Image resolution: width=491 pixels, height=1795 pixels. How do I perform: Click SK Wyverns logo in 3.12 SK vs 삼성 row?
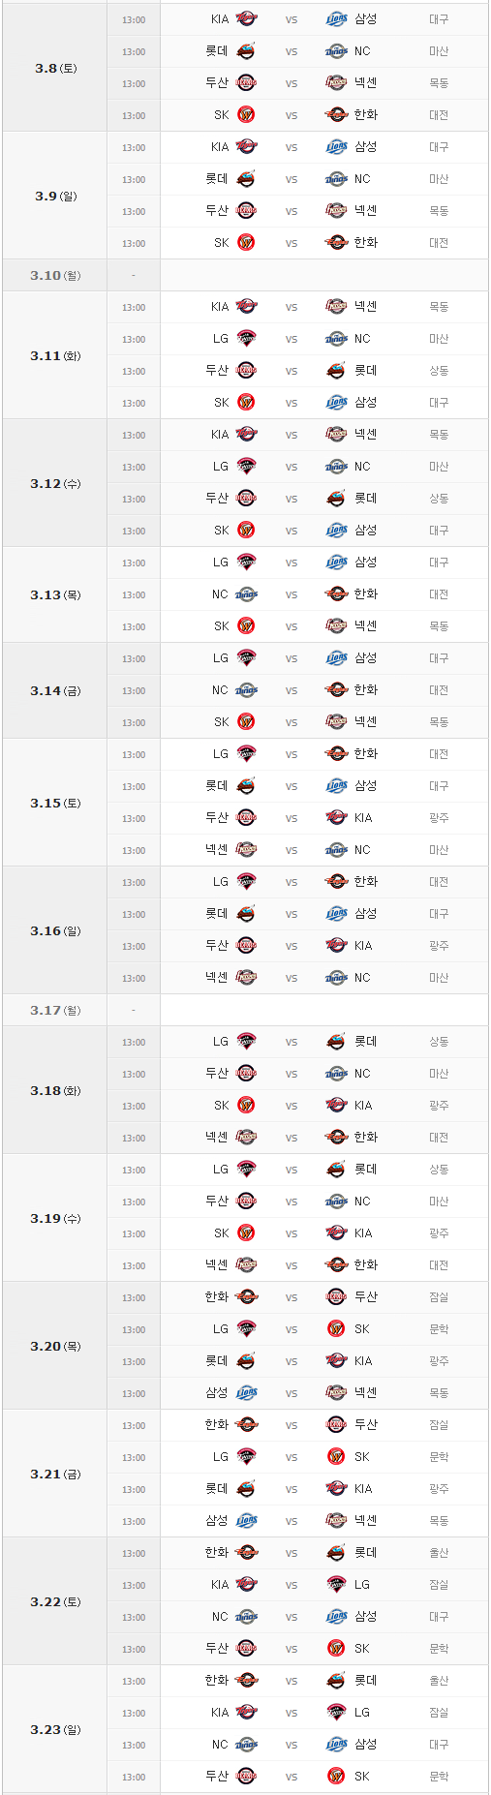(246, 531)
